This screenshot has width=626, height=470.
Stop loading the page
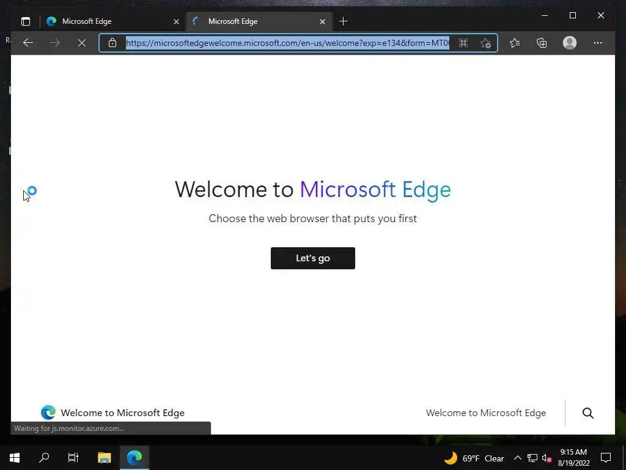(x=82, y=43)
